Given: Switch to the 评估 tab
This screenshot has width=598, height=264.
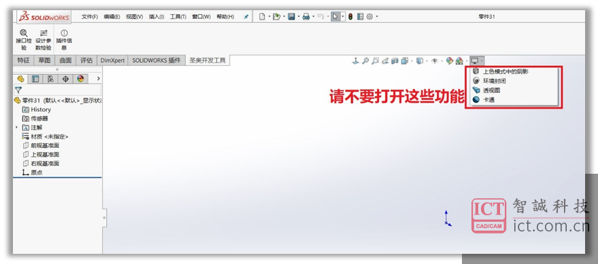Looking at the screenshot, I should pyautogui.click(x=86, y=60).
